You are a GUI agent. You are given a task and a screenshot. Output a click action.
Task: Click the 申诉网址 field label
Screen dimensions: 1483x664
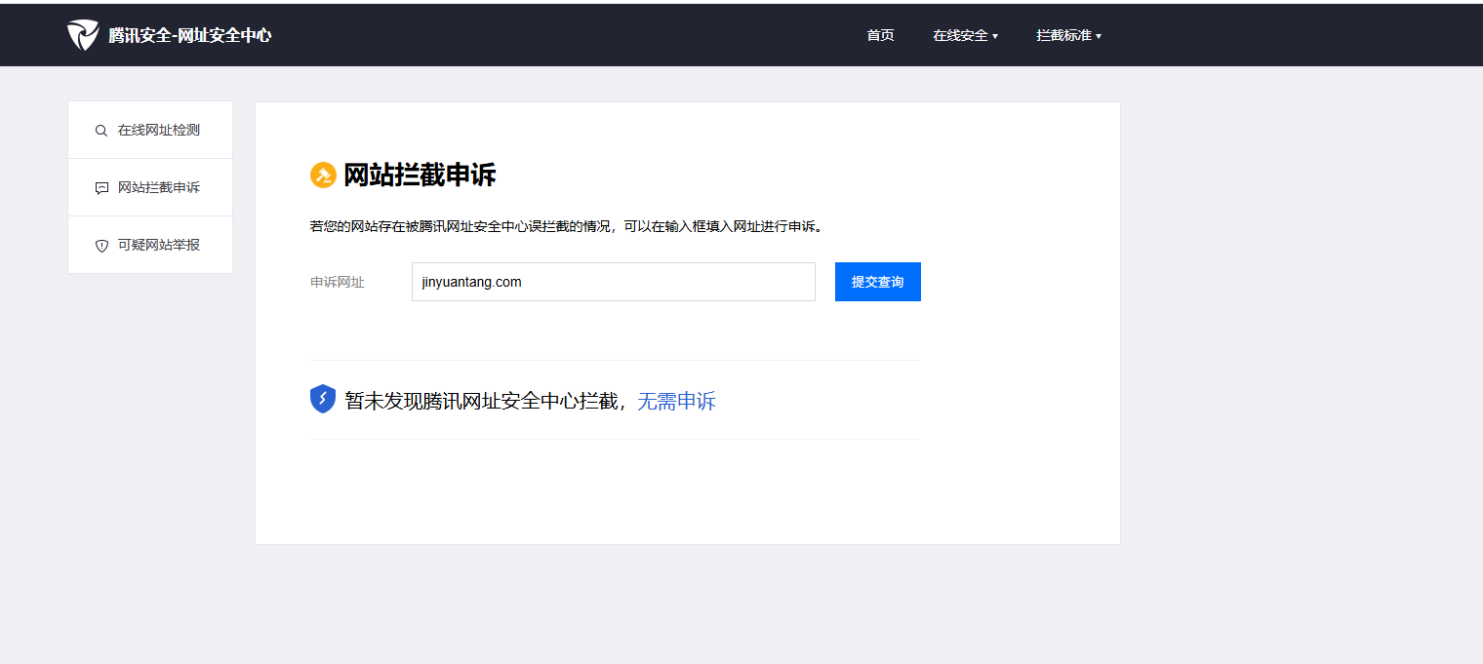click(338, 282)
